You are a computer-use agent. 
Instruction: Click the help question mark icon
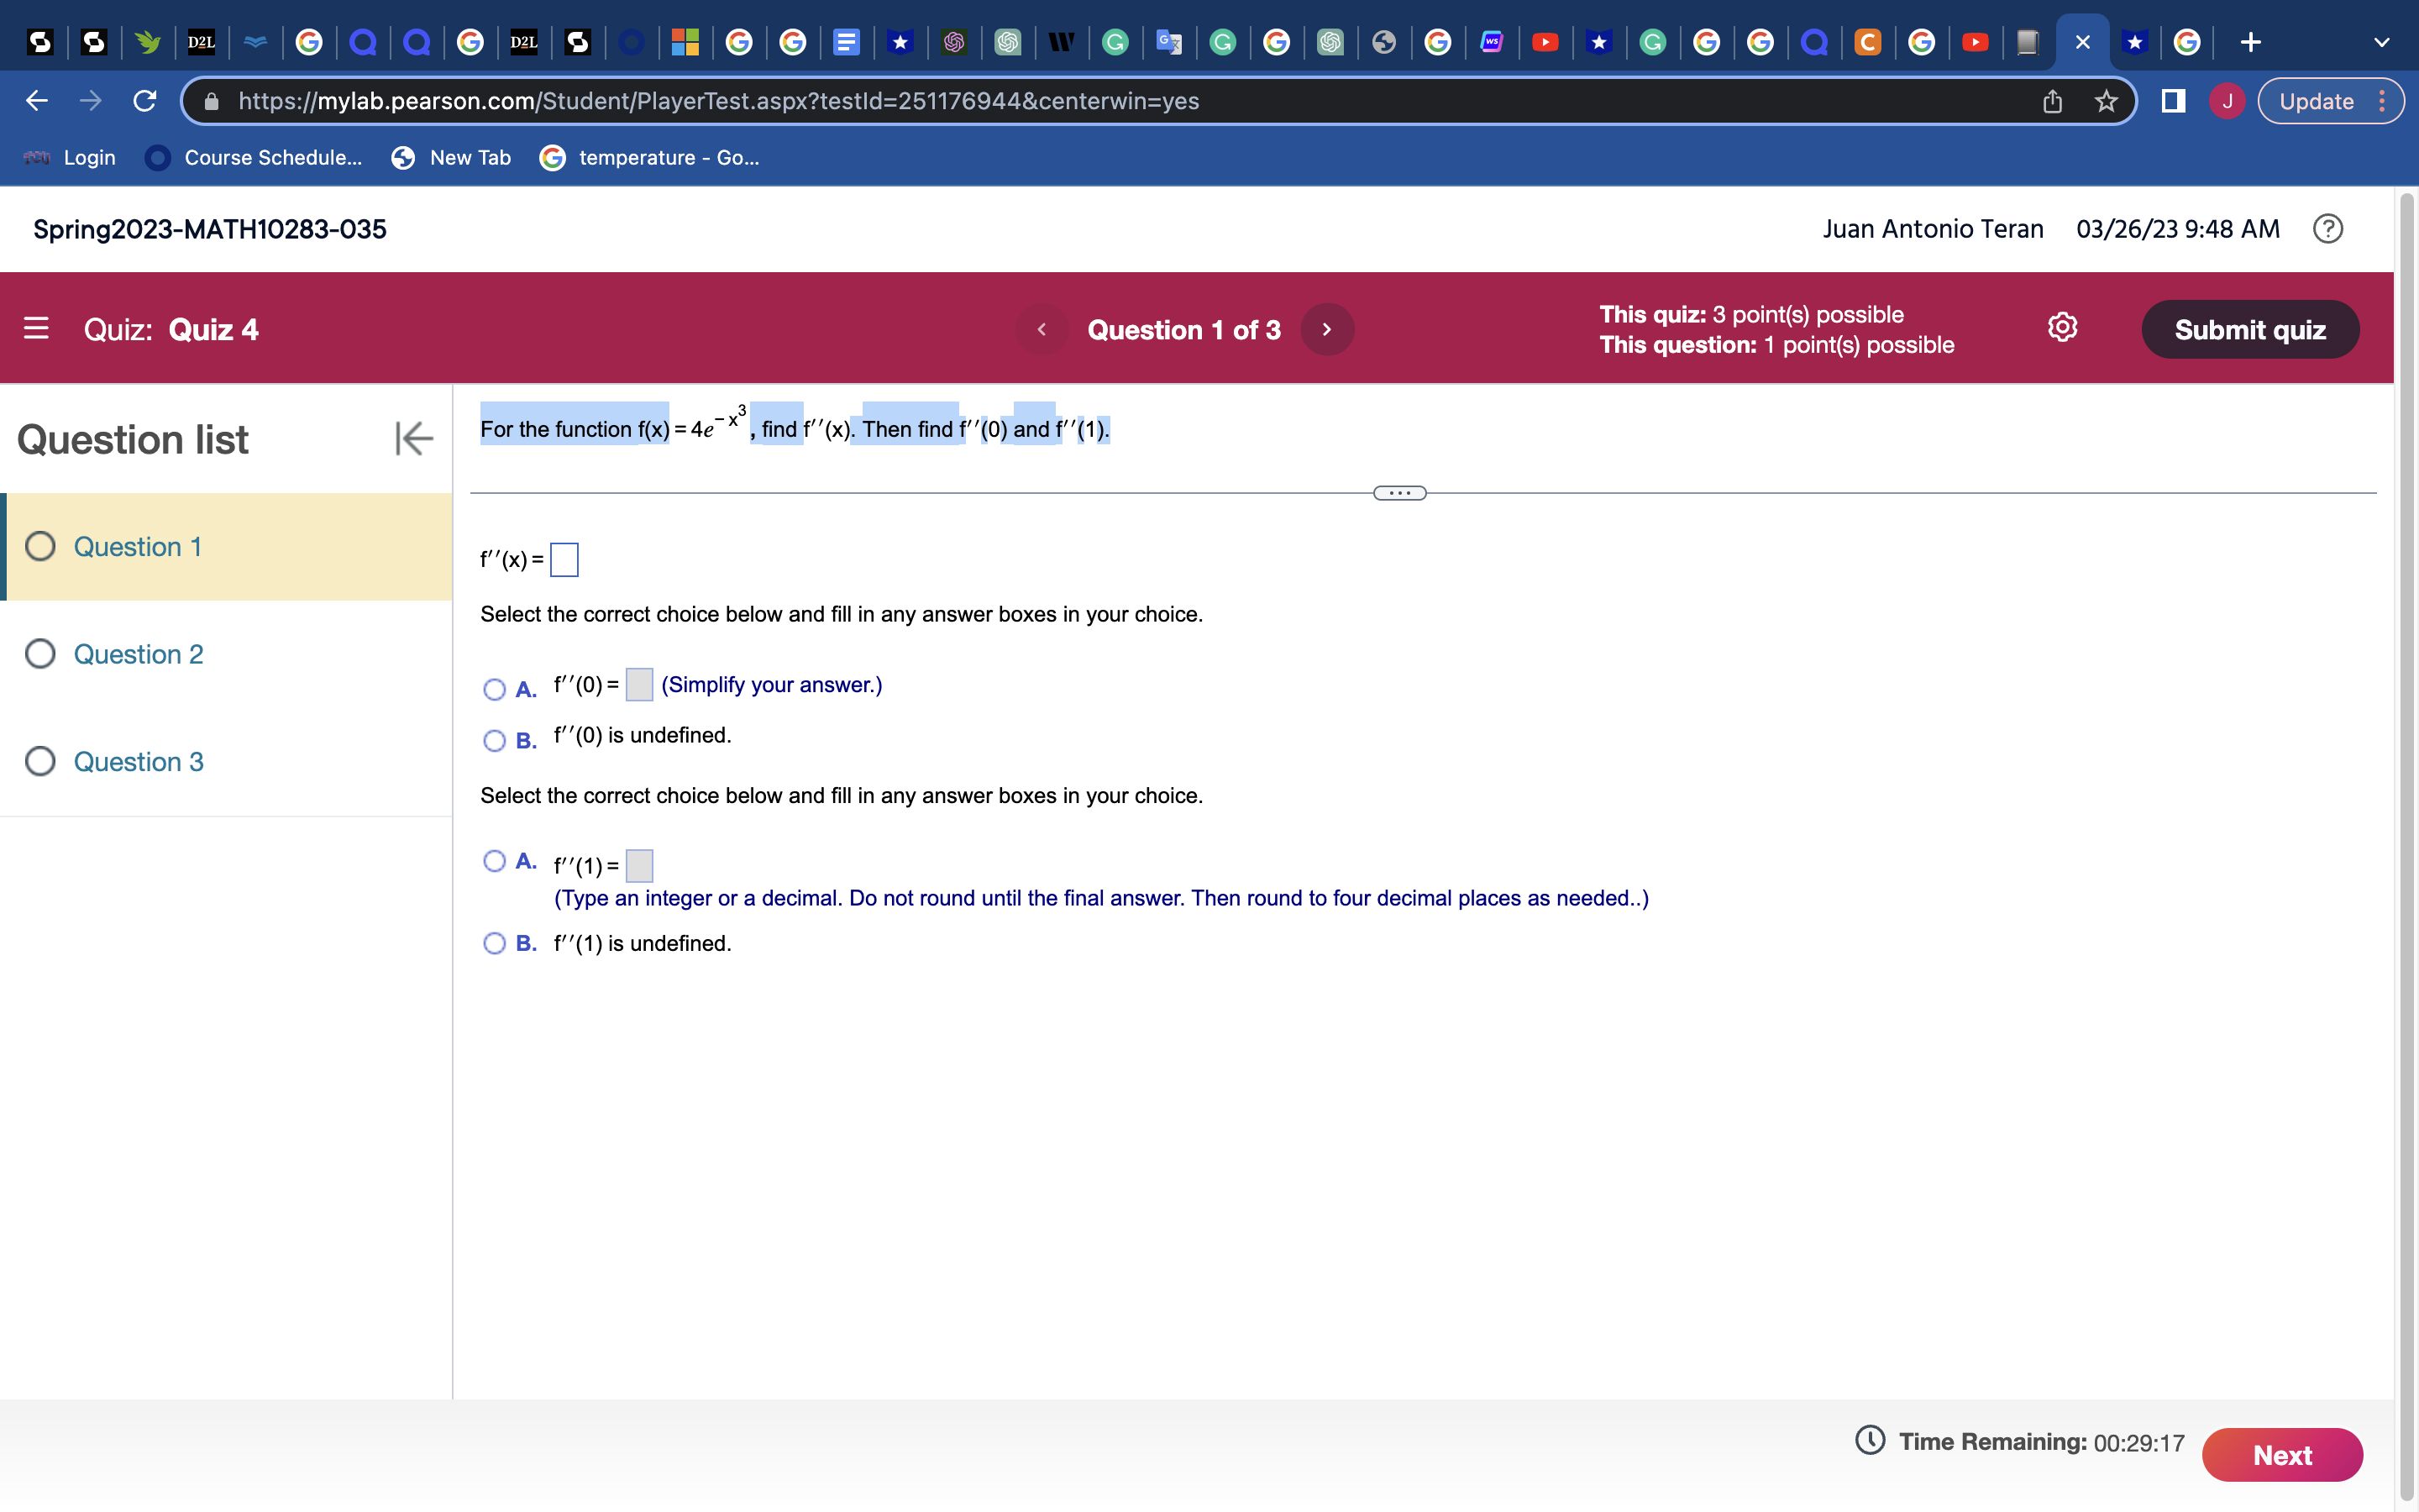coord(2329,228)
